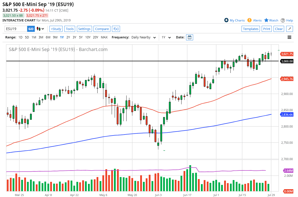Add to watchlist with the Watch star icon
The width and height of the screenshot is (298, 197).
[x=266, y=20]
